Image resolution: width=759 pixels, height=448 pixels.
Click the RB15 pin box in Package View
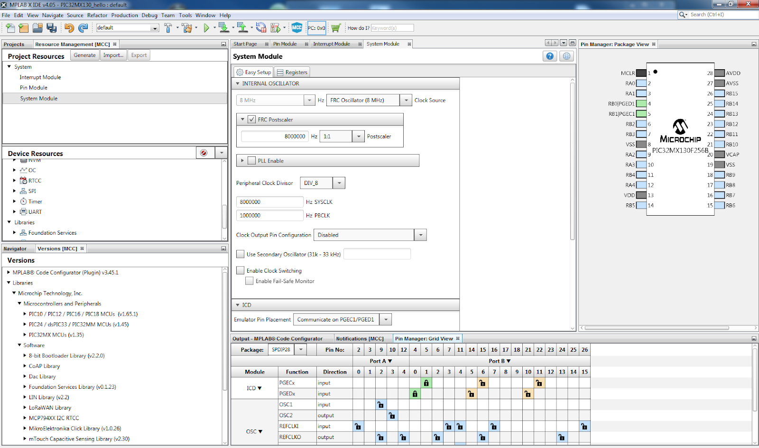coord(720,93)
